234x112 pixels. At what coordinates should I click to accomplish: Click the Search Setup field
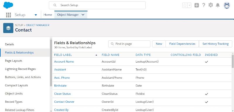pos(97,5)
